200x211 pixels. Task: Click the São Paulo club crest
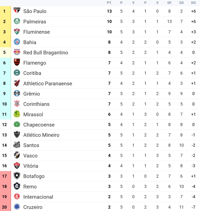[x=17, y=11]
